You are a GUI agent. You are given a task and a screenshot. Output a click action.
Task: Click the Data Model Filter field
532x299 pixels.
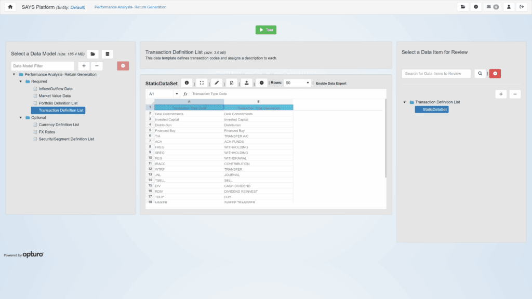(43, 66)
